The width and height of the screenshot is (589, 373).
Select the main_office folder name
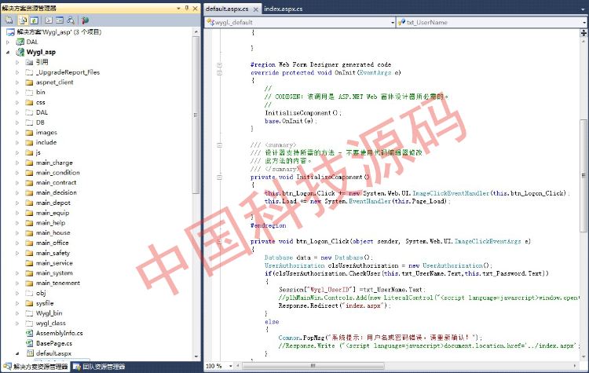coord(52,243)
